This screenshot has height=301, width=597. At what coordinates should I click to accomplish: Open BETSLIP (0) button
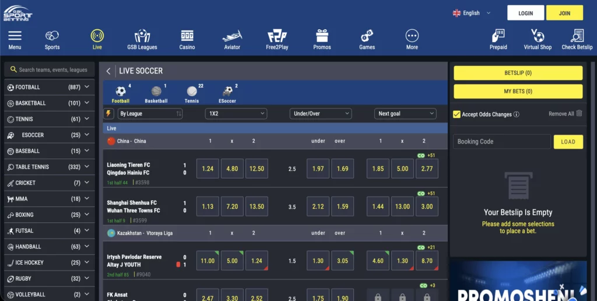coord(518,73)
